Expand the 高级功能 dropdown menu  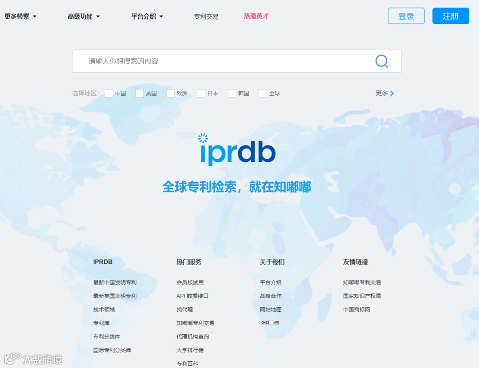pos(84,16)
